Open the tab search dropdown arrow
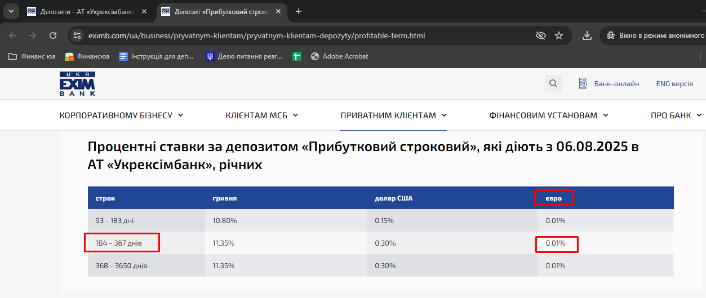 pos(11,11)
